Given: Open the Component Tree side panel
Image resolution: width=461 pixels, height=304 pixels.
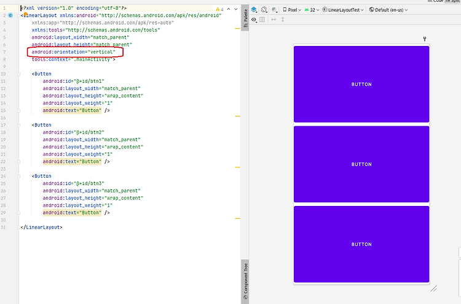Looking at the screenshot, I should pos(245,281).
